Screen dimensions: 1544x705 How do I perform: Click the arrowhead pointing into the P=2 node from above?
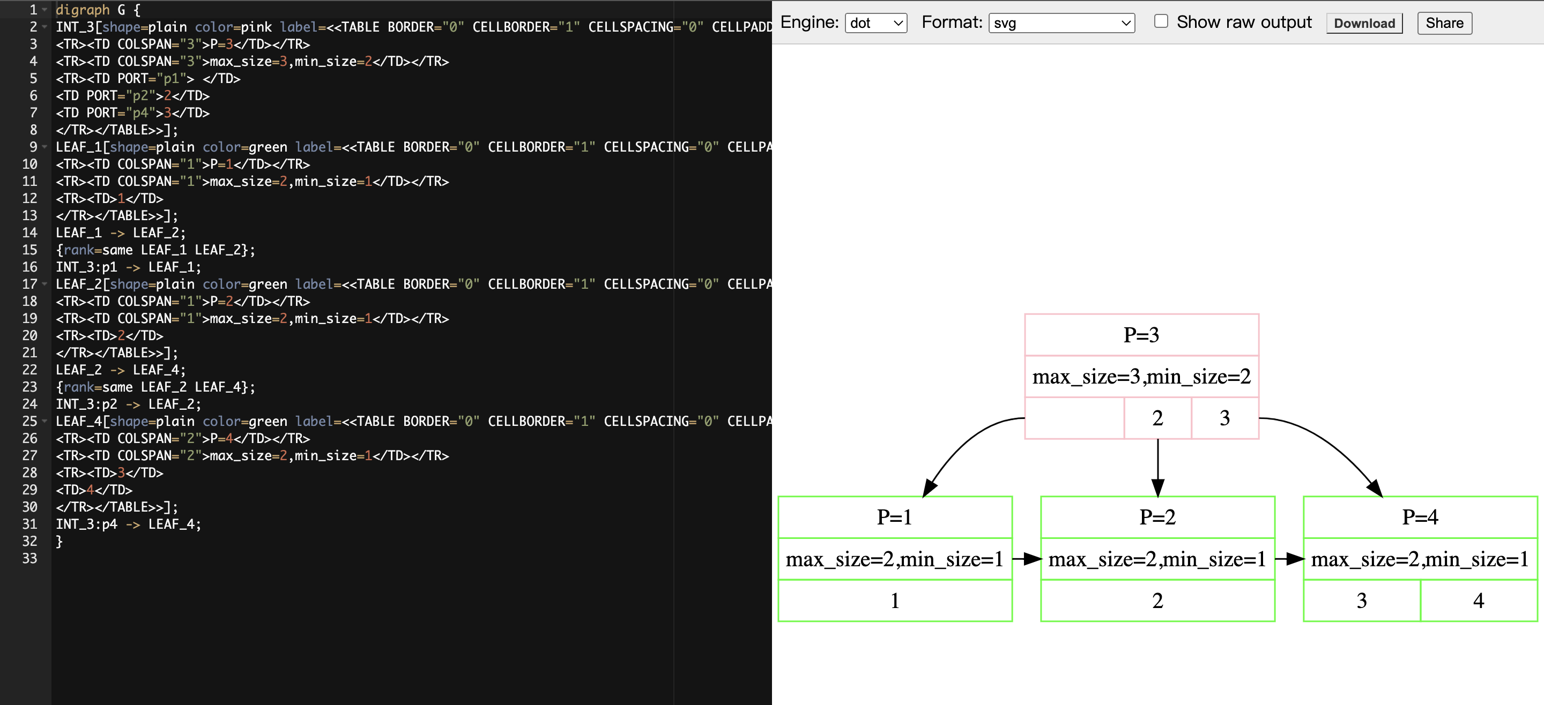[x=1157, y=487]
